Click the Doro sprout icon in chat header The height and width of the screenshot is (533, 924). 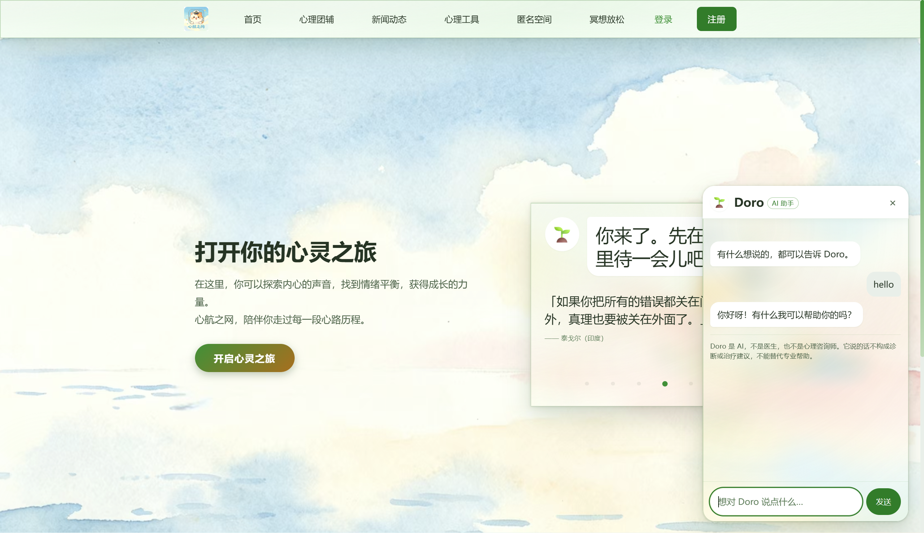tap(719, 202)
